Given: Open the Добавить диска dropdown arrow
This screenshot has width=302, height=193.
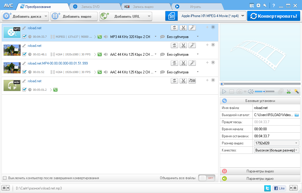Looking at the screenshot, I should [x=46, y=17].
